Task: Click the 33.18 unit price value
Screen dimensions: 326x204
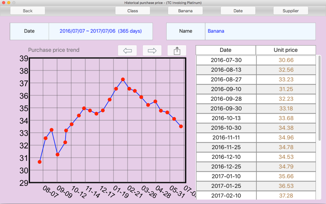Action: (286, 109)
